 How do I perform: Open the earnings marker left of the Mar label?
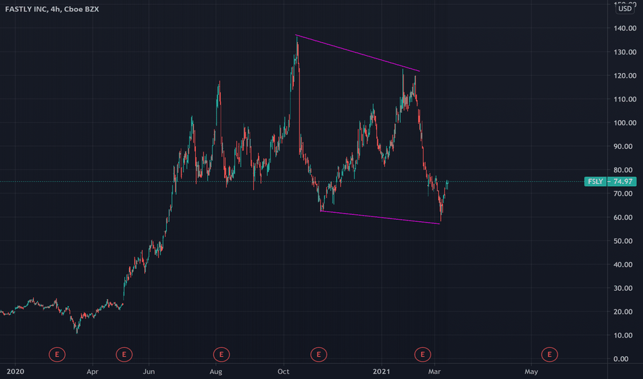click(423, 354)
